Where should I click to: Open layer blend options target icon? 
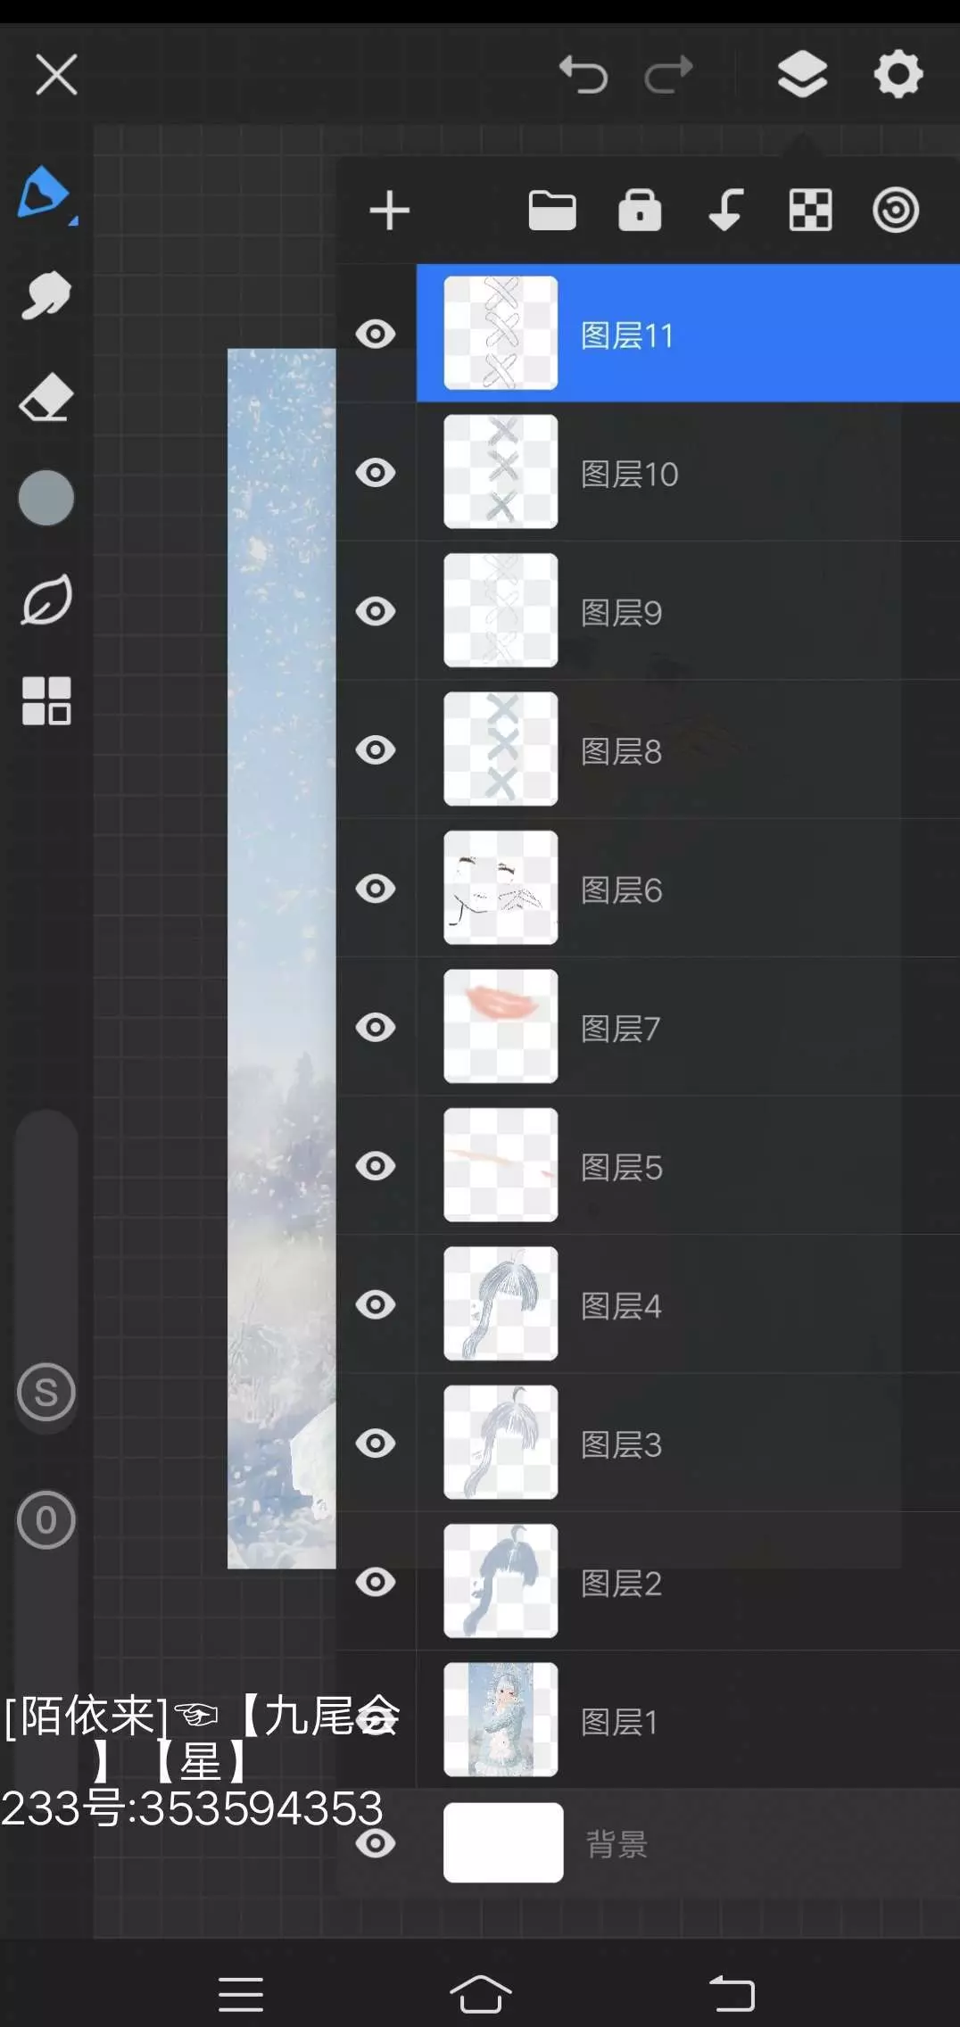[x=896, y=211]
